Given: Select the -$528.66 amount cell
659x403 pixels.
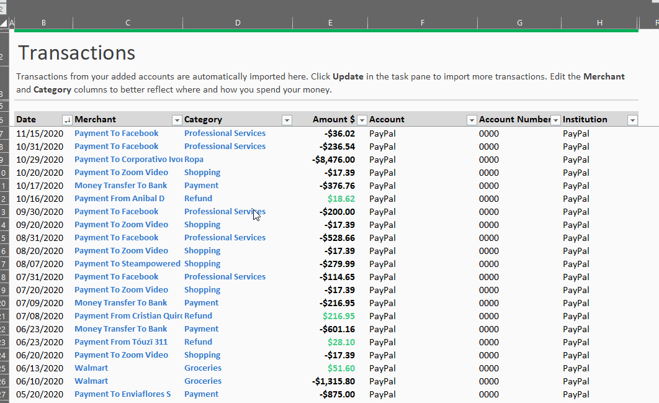Looking at the screenshot, I should (337, 238).
